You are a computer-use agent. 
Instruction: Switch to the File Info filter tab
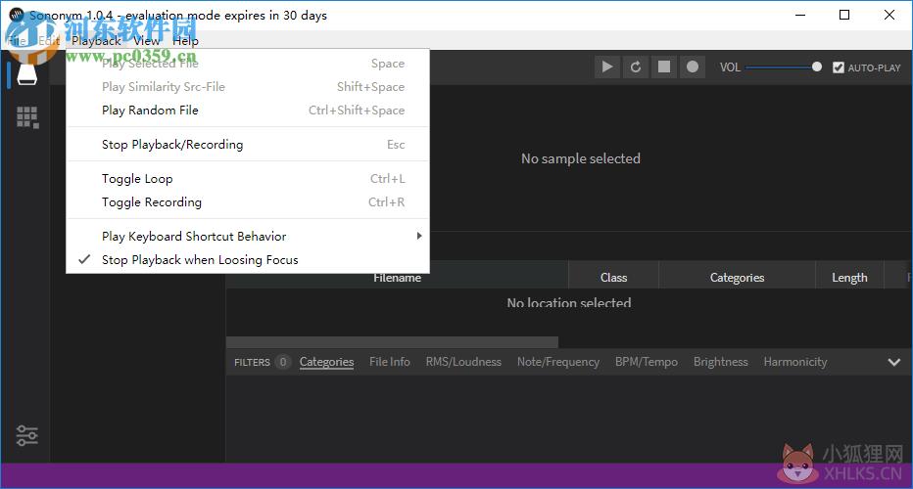coord(390,362)
